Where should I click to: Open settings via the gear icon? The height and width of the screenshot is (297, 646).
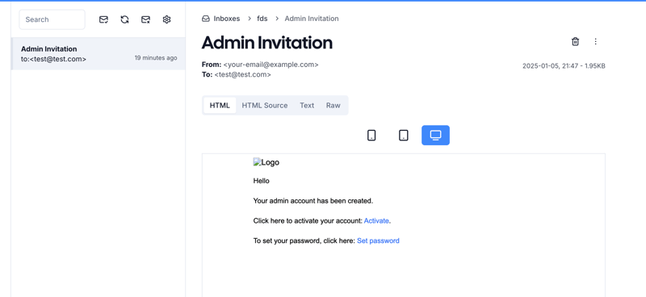pyautogui.click(x=166, y=19)
